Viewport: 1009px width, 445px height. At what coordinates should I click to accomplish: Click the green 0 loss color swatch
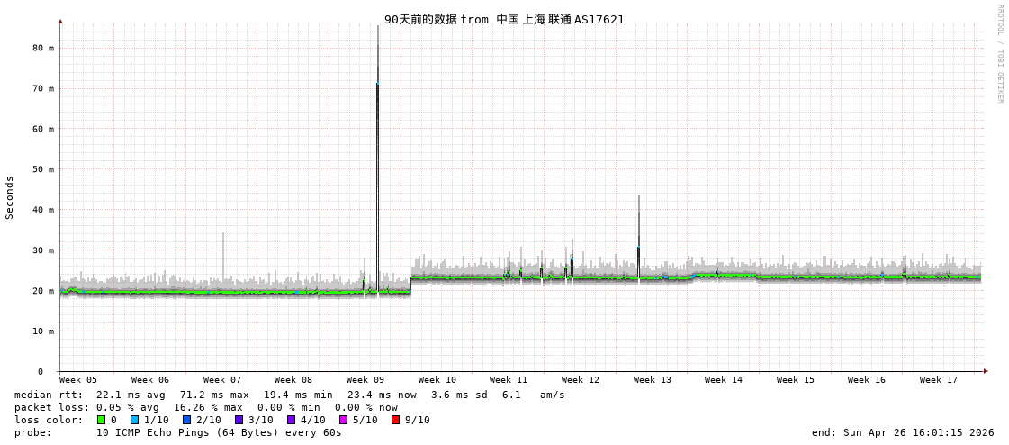101,420
